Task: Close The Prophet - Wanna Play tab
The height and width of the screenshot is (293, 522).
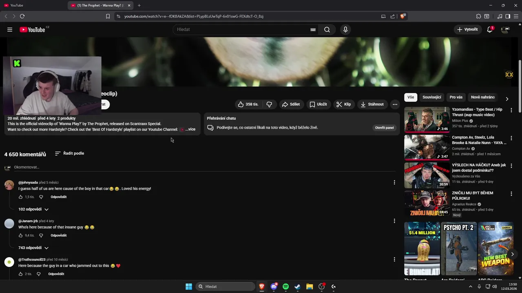Action: (x=129, y=5)
